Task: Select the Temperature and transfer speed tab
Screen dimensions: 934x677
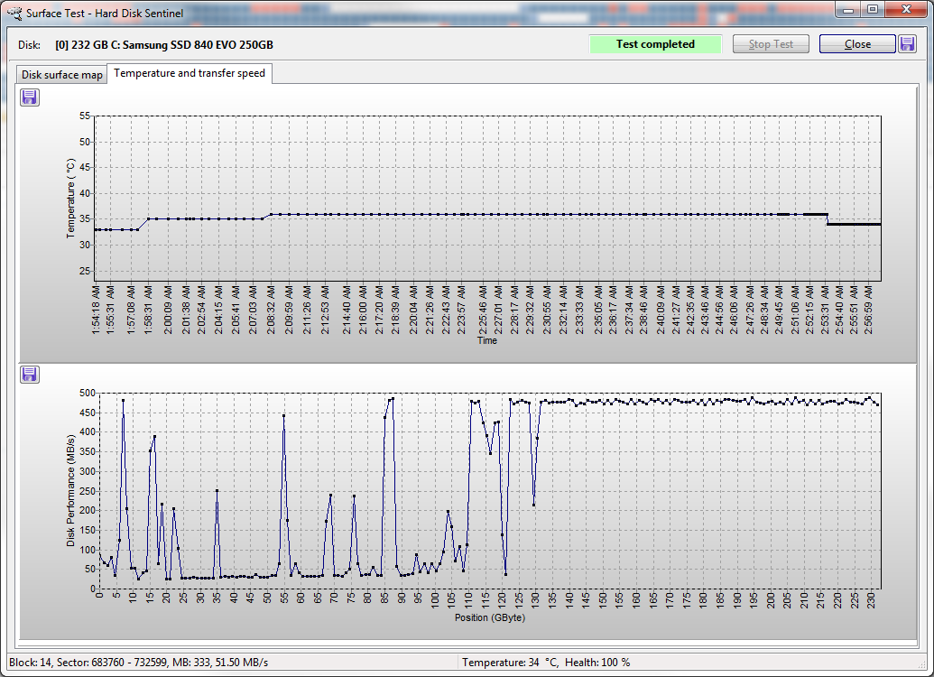Action: [190, 73]
